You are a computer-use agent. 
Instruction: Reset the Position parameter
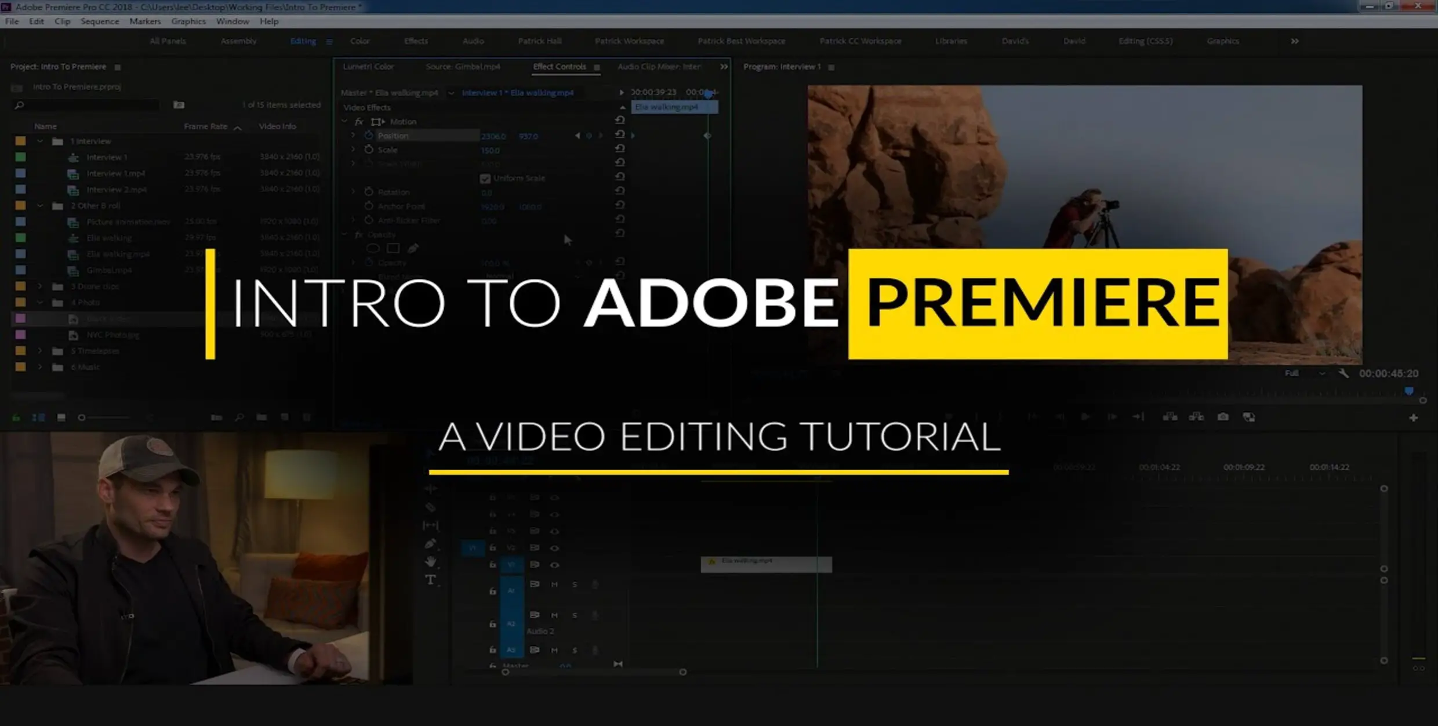[620, 135]
